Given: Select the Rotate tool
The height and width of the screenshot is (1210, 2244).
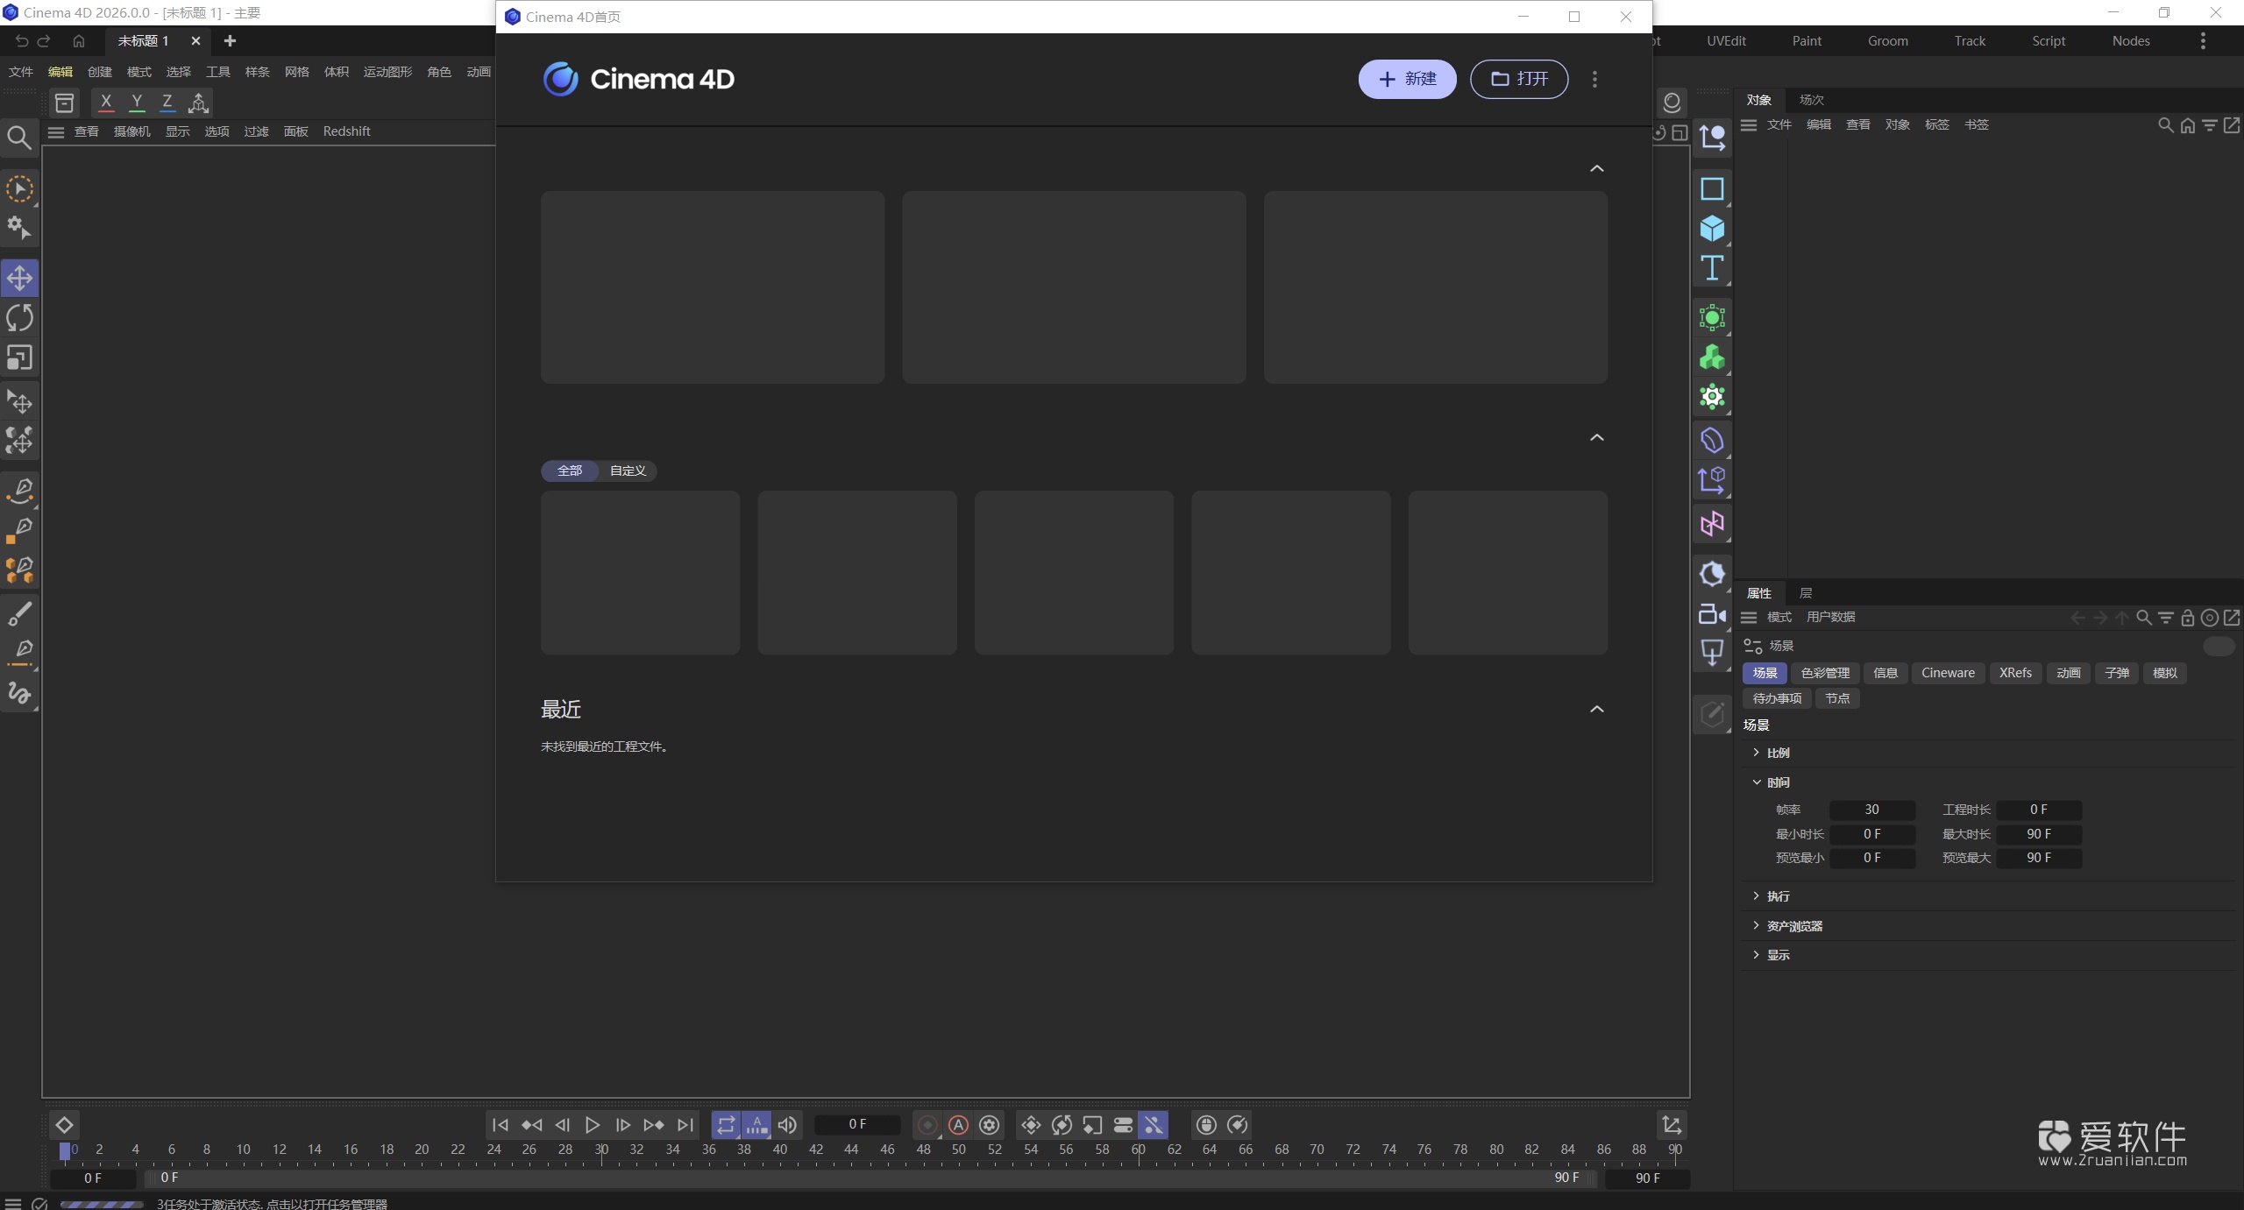Looking at the screenshot, I should pos(19,317).
